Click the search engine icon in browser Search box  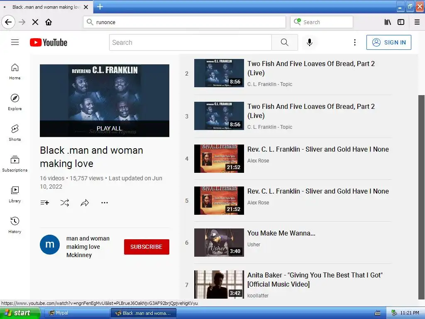(x=297, y=22)
